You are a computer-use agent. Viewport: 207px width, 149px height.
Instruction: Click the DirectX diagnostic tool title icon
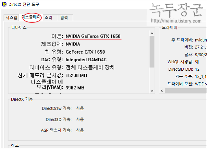pos(4,4)
